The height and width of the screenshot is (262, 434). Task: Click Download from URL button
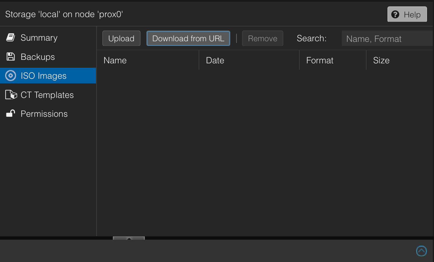click(x=188, y=38)
